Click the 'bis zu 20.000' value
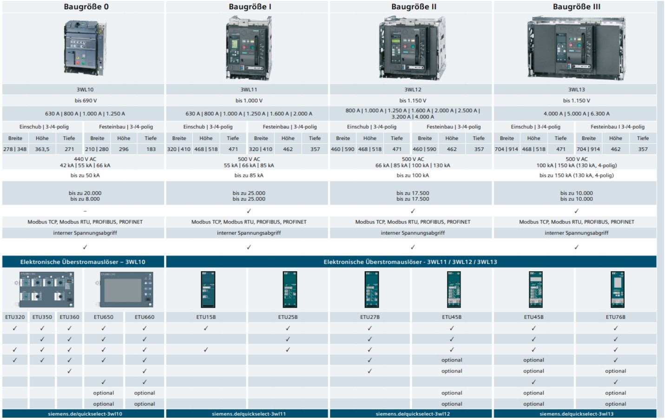This screenshot has width=665, height=420. click(x=85, y=193)
